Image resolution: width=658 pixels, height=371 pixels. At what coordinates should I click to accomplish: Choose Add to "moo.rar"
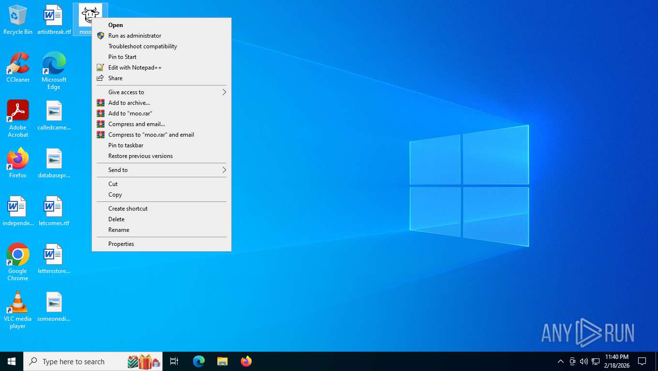[162, 114]
